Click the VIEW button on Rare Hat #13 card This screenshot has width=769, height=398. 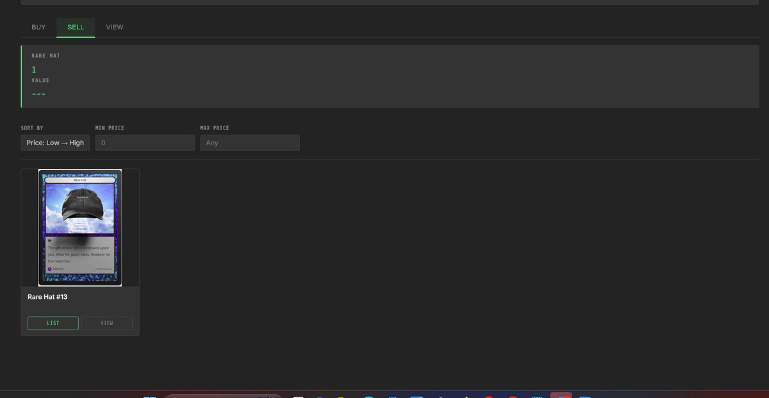click(107, 323)
